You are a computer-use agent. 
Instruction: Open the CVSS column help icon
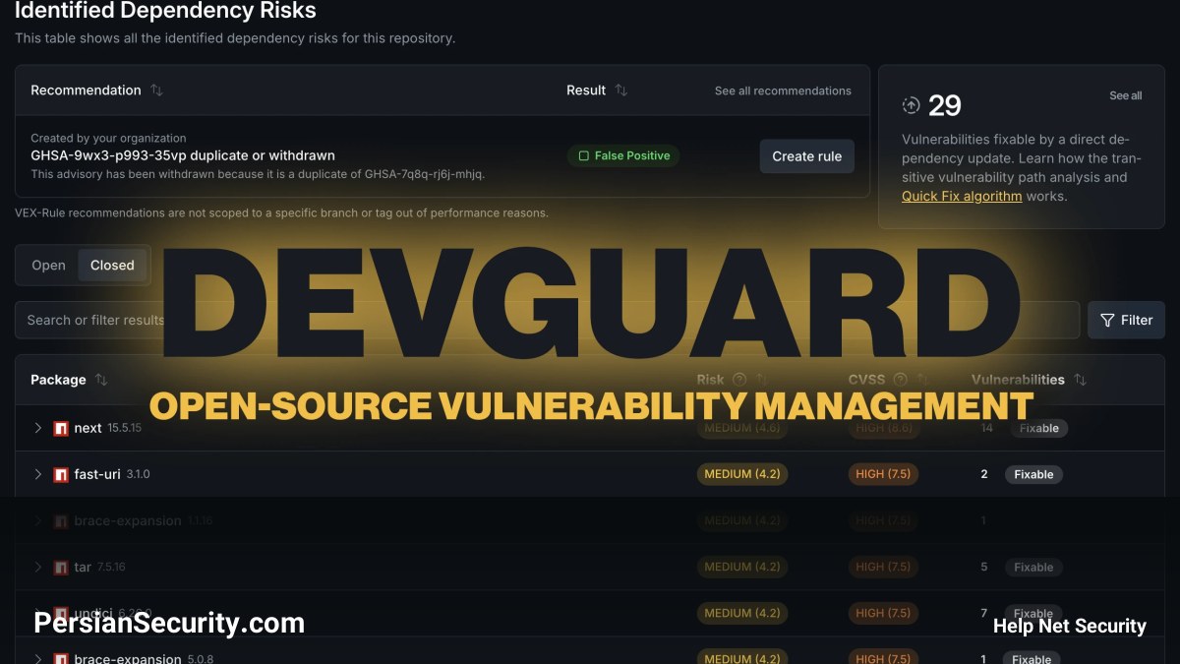click(x=900, y=380)
